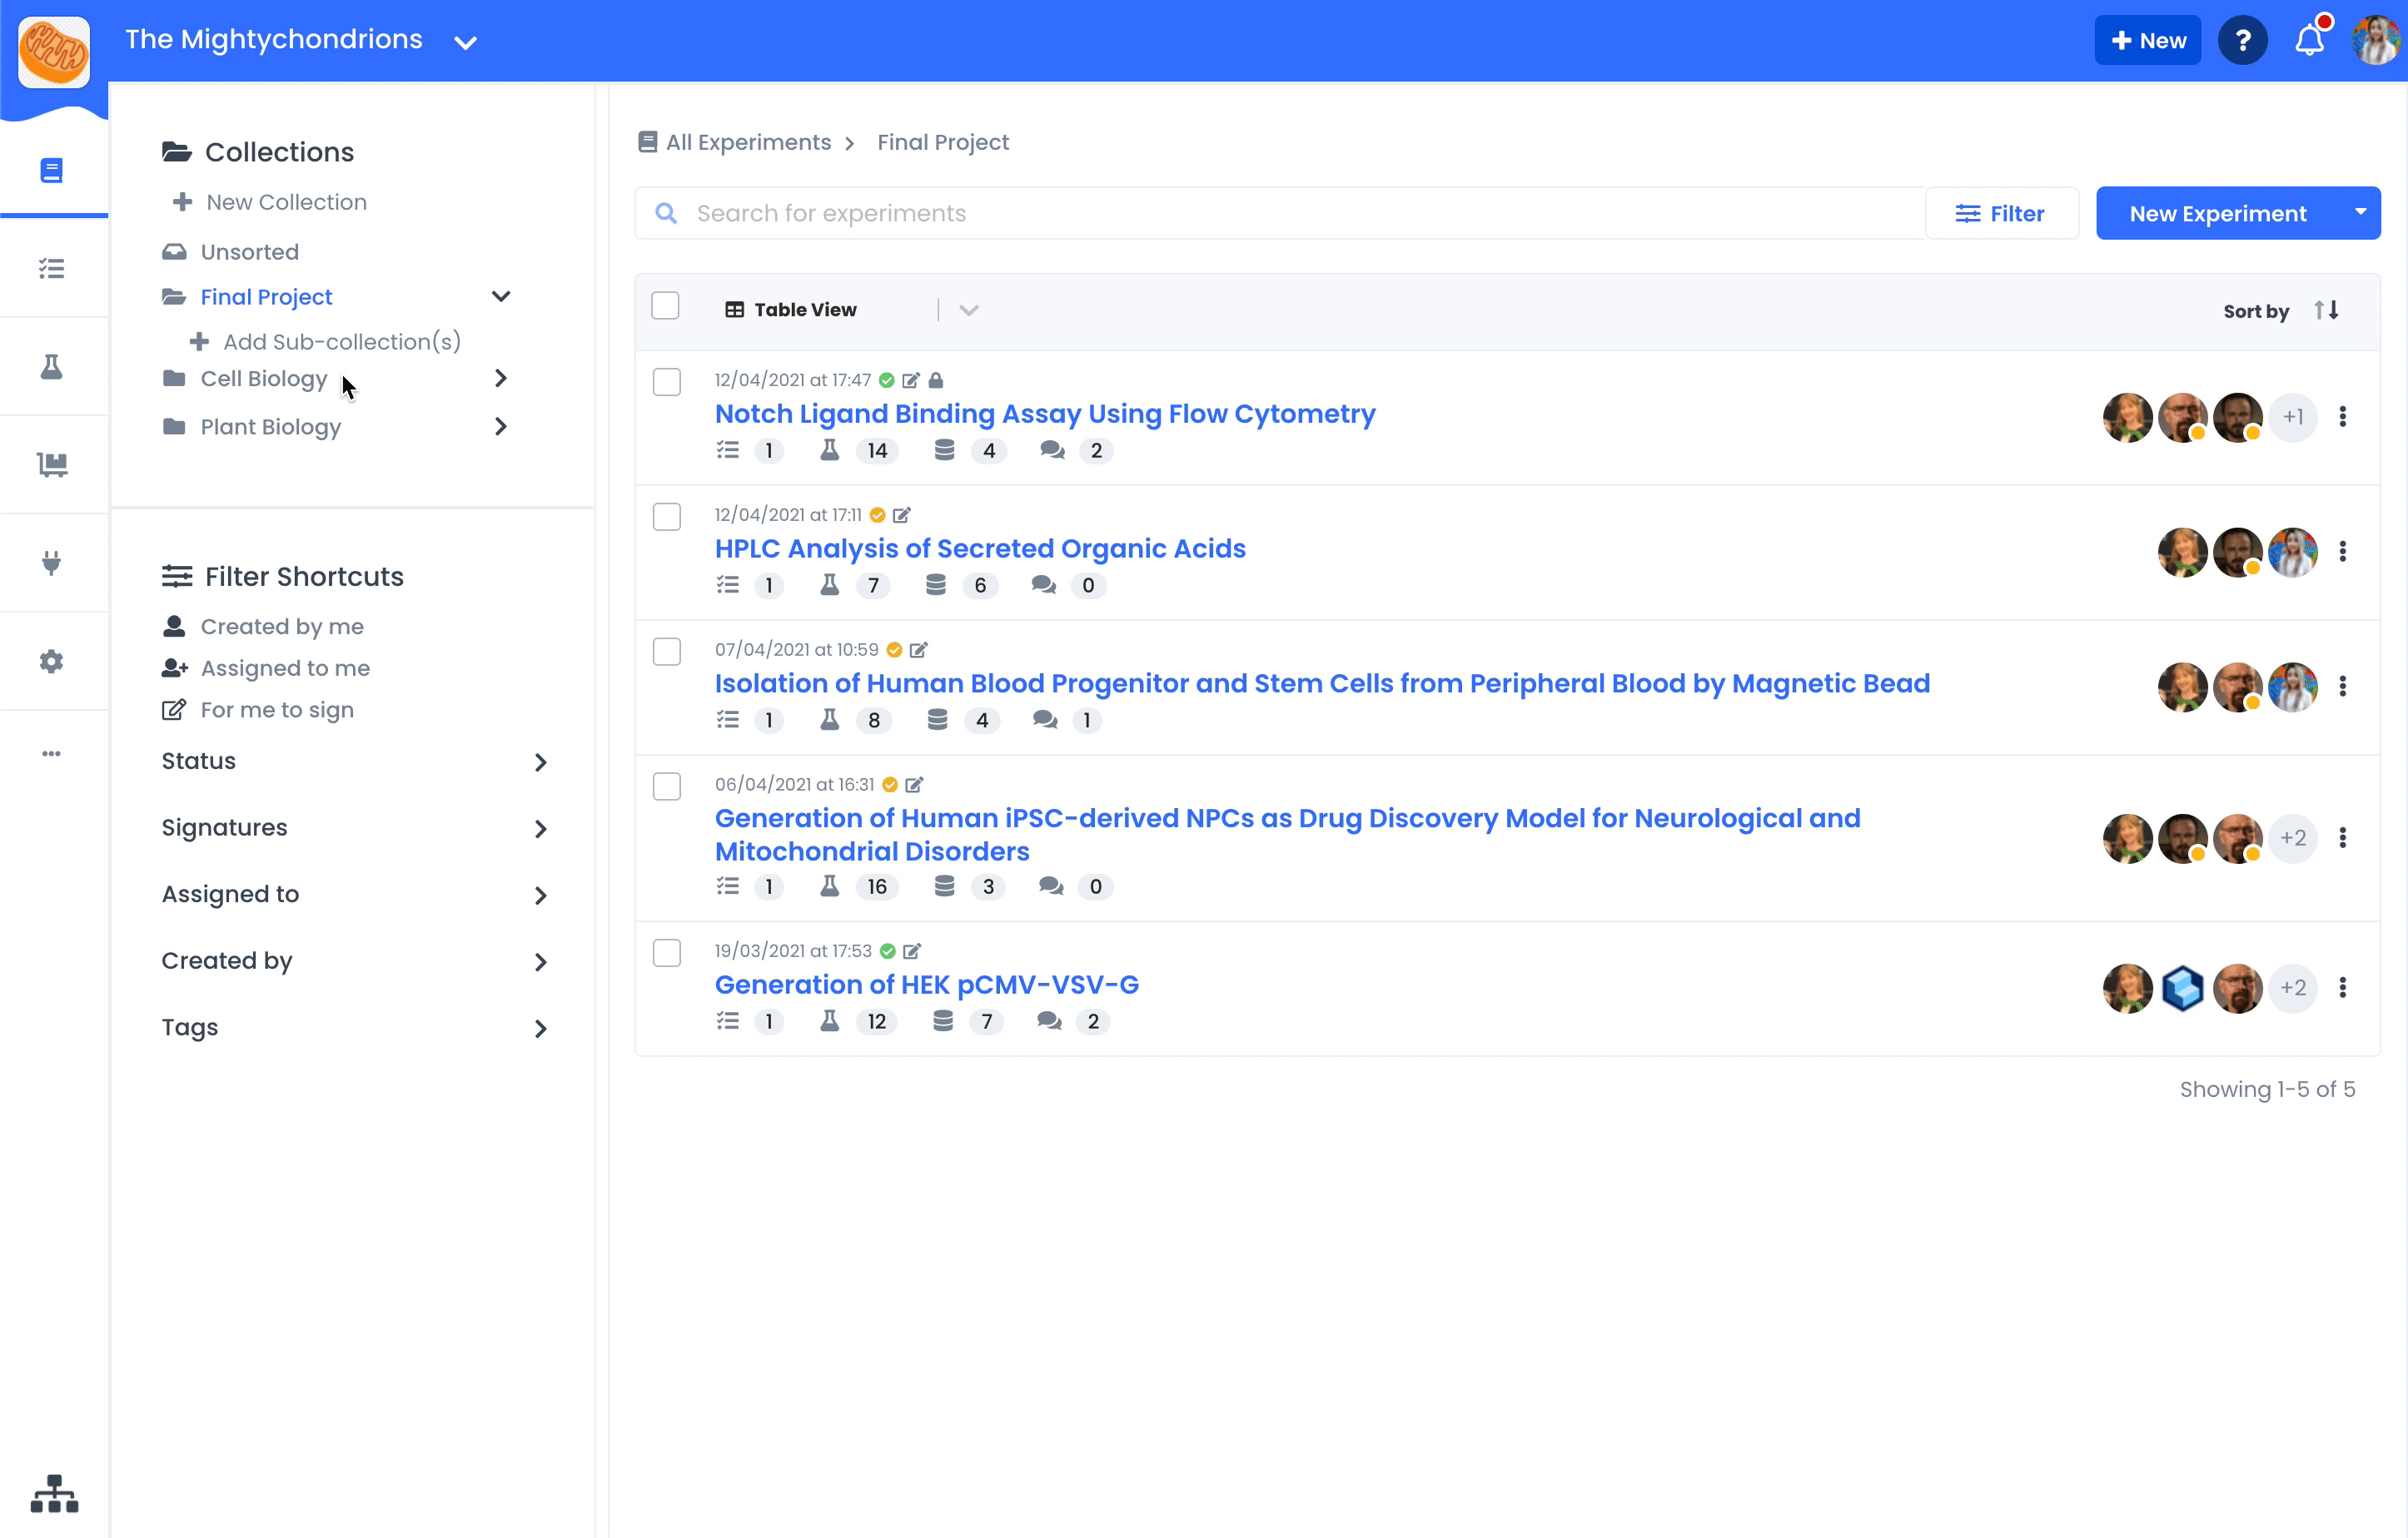2408x1538 pixels.
Task: Open the notifications bell icon
Action: click(x=2309, y=41)
